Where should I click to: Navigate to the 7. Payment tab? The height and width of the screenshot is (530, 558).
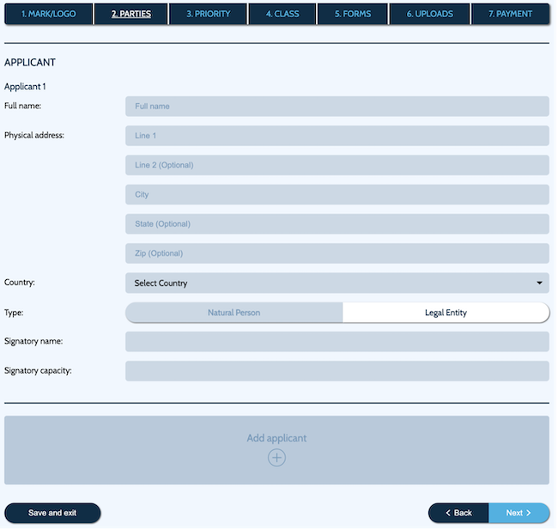[510, 14]
